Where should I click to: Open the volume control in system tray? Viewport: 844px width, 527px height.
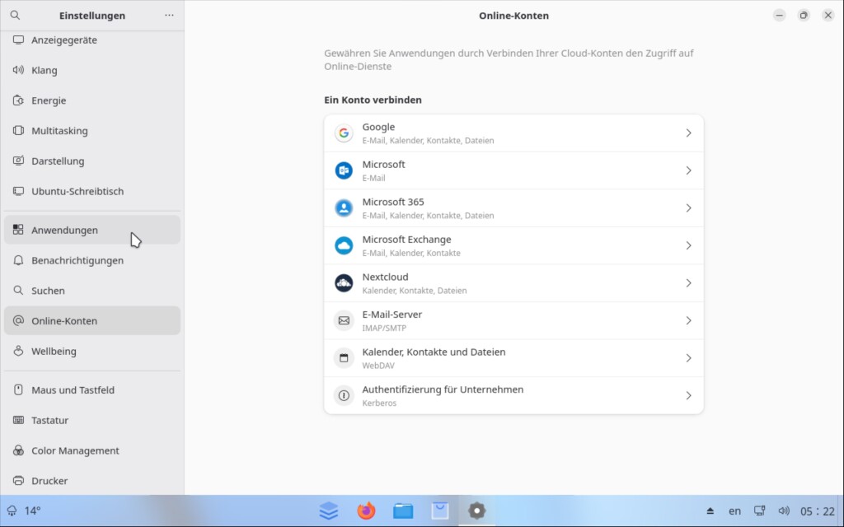784,511
